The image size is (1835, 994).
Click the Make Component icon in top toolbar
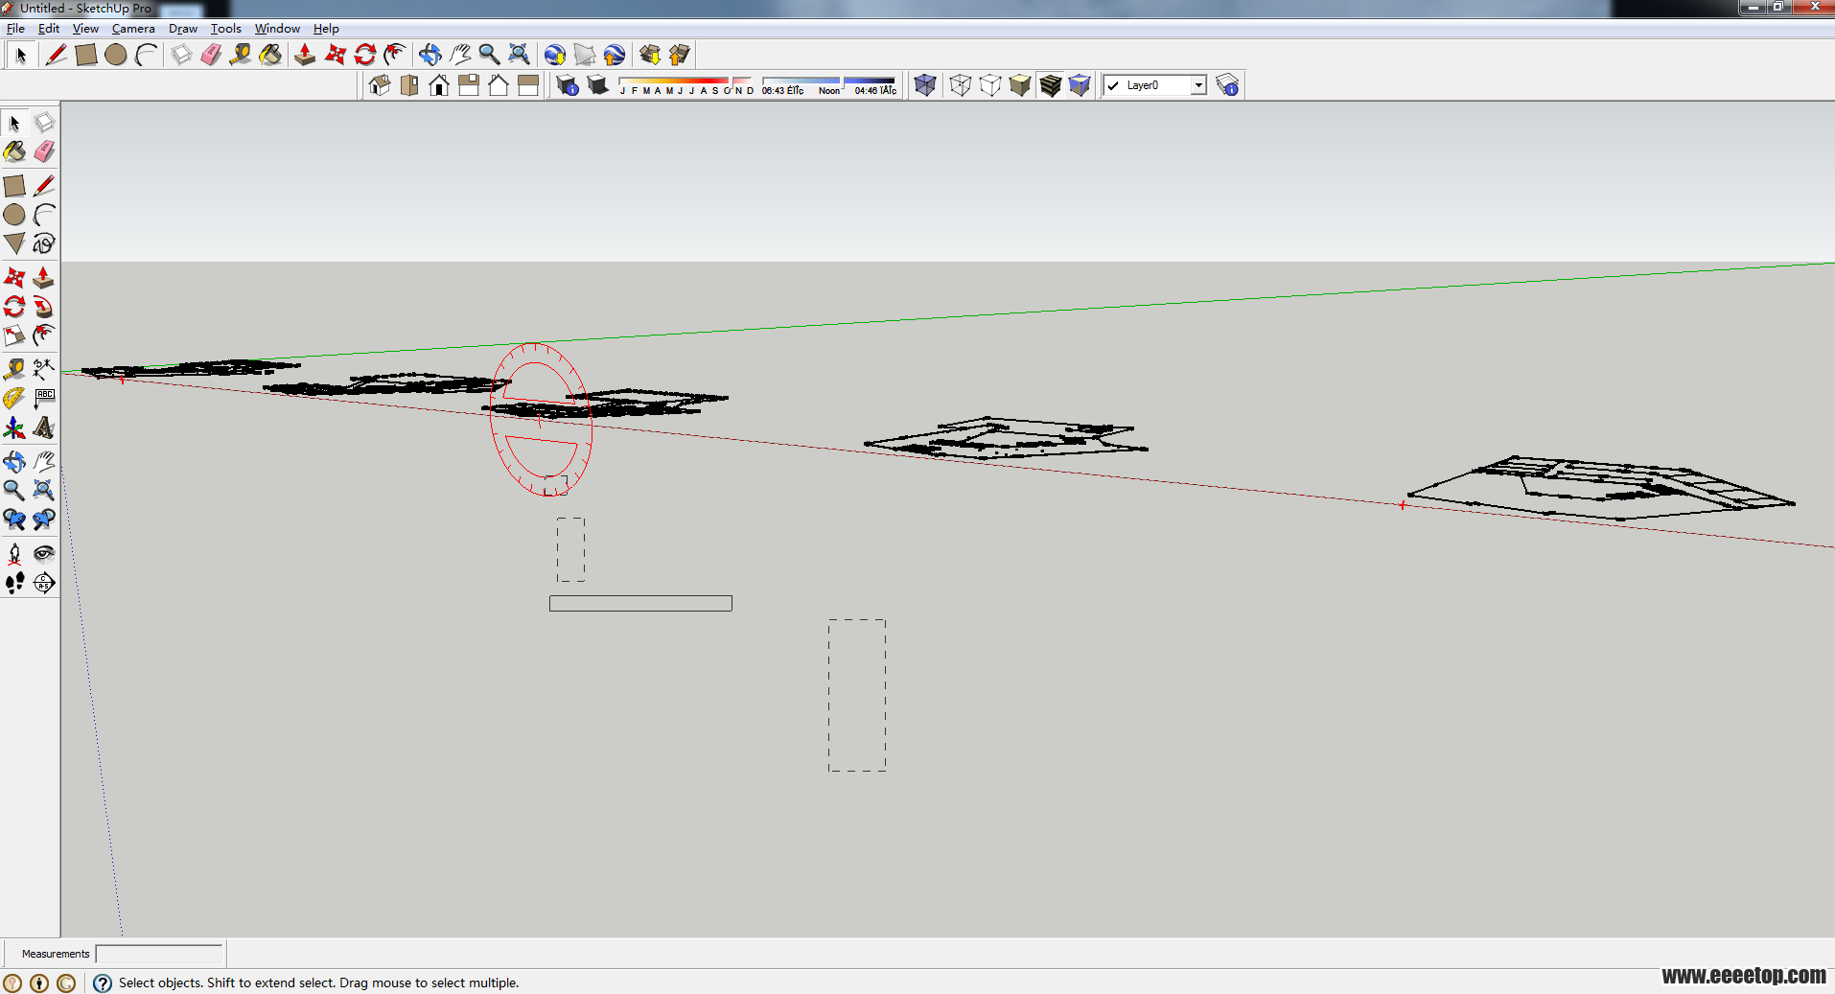(181, 55)
